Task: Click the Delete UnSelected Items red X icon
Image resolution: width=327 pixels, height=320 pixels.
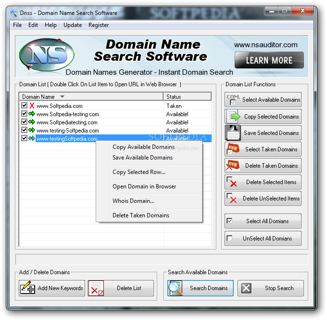Action: 231,198
